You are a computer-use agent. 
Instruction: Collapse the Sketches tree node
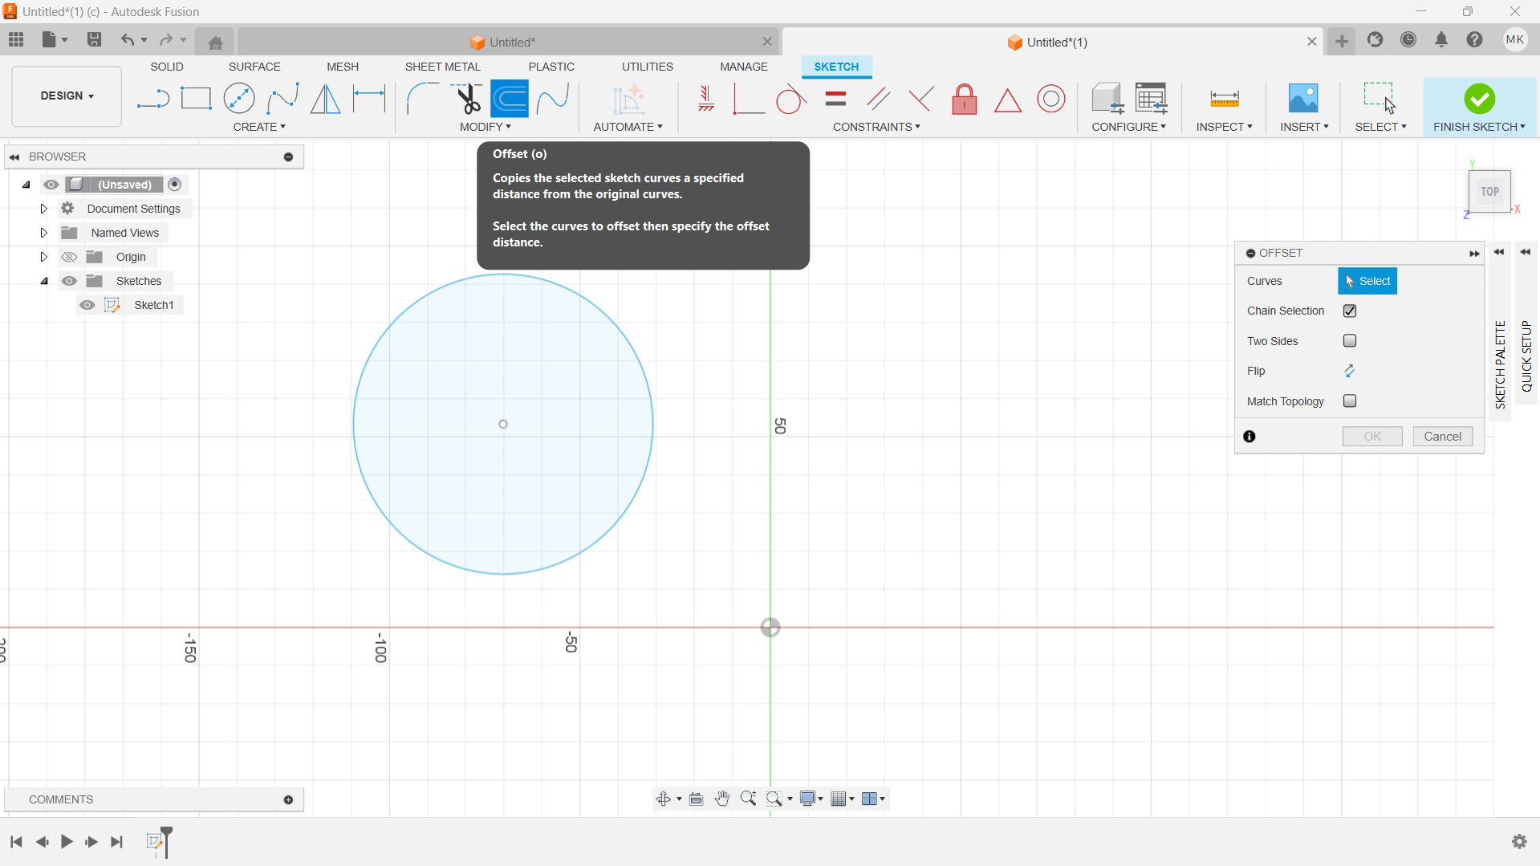(44, 281)
